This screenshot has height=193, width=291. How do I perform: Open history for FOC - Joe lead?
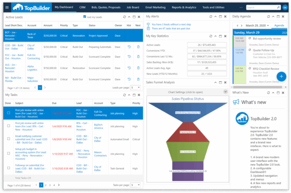pos(129,56)
